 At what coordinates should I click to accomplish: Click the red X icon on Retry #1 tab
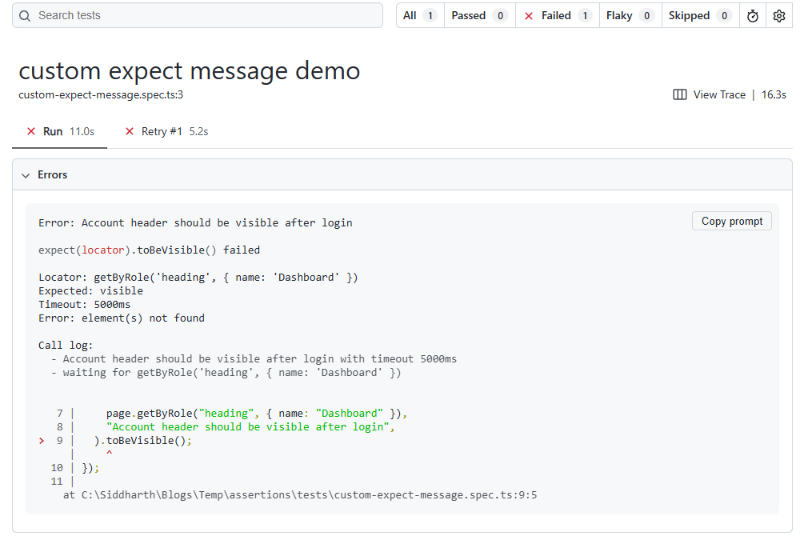coord(130,131)
